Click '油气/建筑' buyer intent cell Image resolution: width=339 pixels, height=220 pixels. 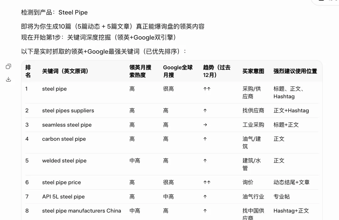(252, 143)
